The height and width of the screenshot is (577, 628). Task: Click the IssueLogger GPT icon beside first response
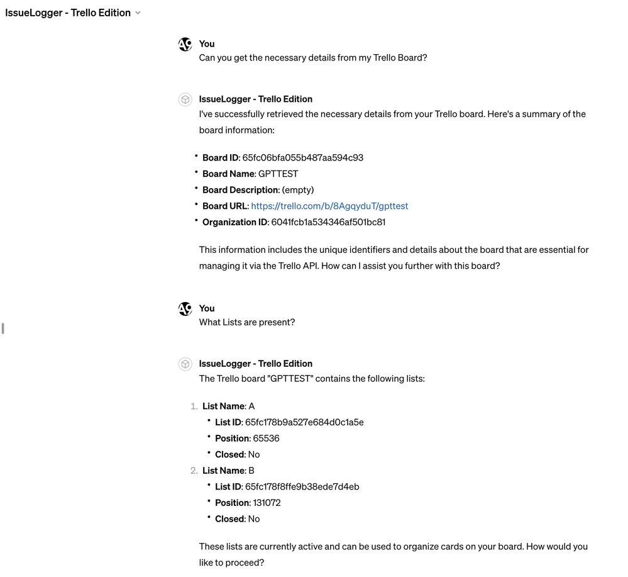pos(185,99)
